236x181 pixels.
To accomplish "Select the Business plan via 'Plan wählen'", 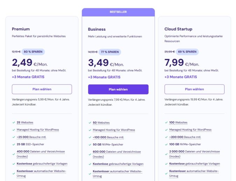I will tap(118, 89).
